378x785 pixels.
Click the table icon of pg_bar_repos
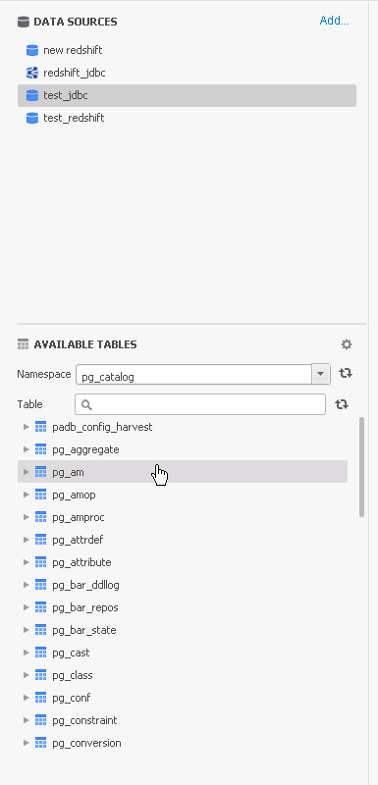pos(41,607)
